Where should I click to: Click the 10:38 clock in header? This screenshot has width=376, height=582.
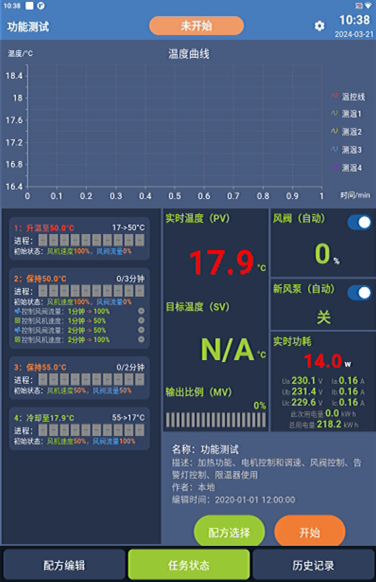(x=355, y=19)
